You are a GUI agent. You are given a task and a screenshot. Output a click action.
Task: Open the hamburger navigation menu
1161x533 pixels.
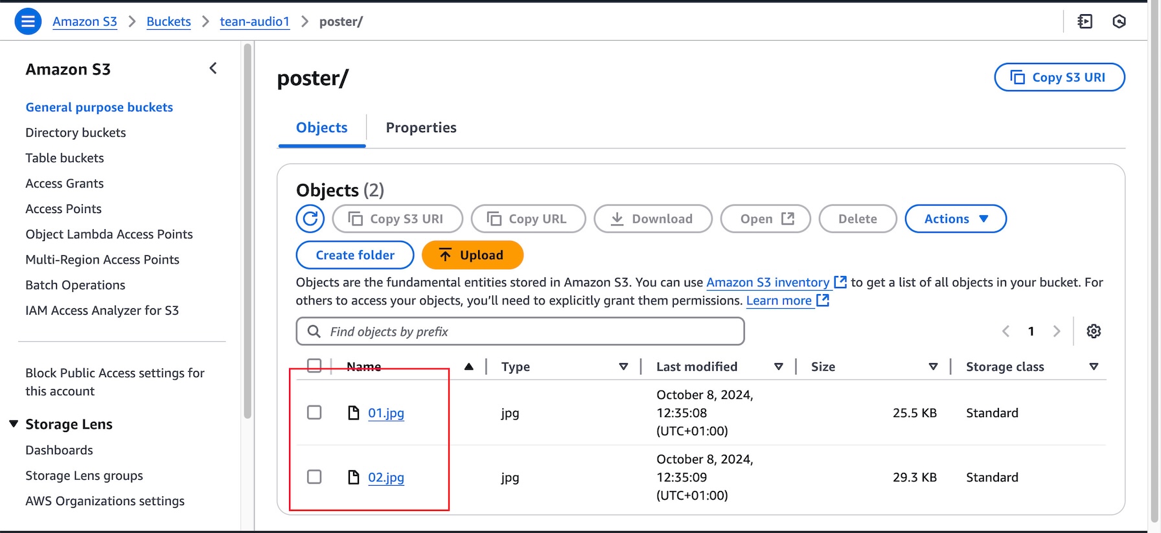click(x=28, y=21)
